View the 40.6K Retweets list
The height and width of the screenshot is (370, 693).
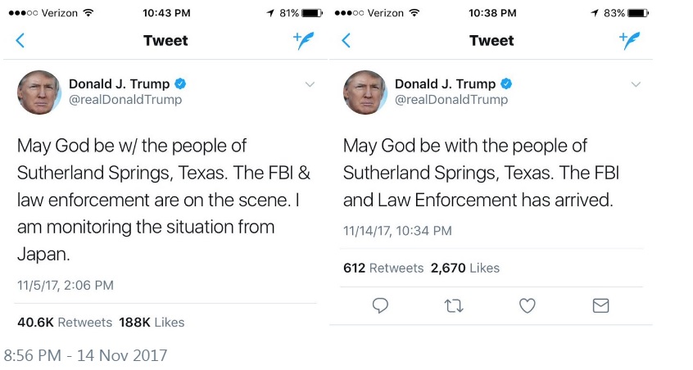(64, 322)
